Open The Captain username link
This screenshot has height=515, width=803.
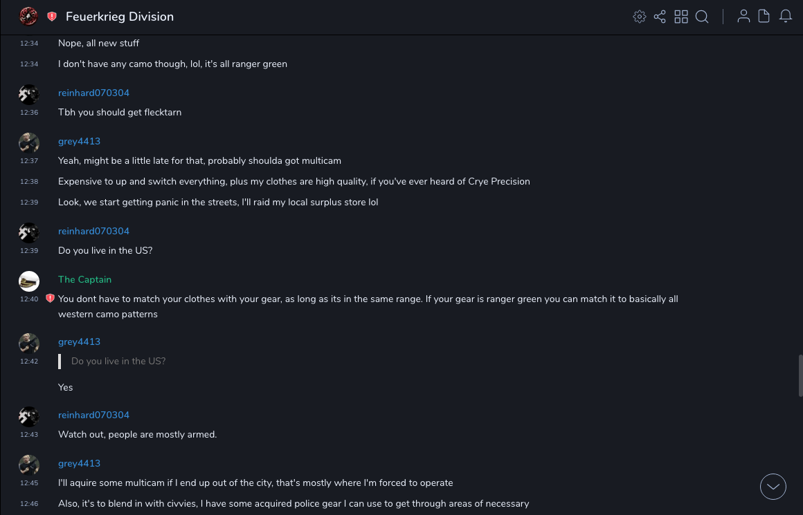[84, 279]
